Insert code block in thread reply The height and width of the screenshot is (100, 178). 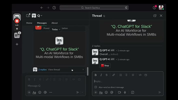146,75
